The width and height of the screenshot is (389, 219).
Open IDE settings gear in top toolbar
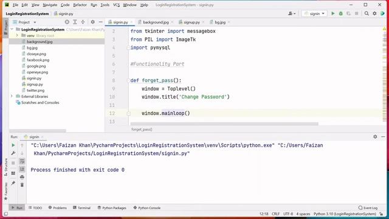374,13
